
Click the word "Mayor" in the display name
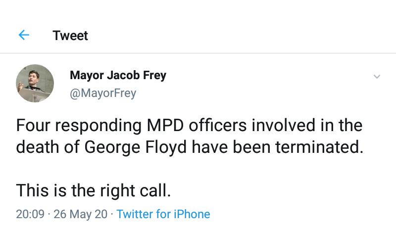pos(87,76)
